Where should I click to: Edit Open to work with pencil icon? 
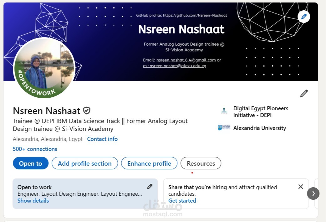[150, 186]
